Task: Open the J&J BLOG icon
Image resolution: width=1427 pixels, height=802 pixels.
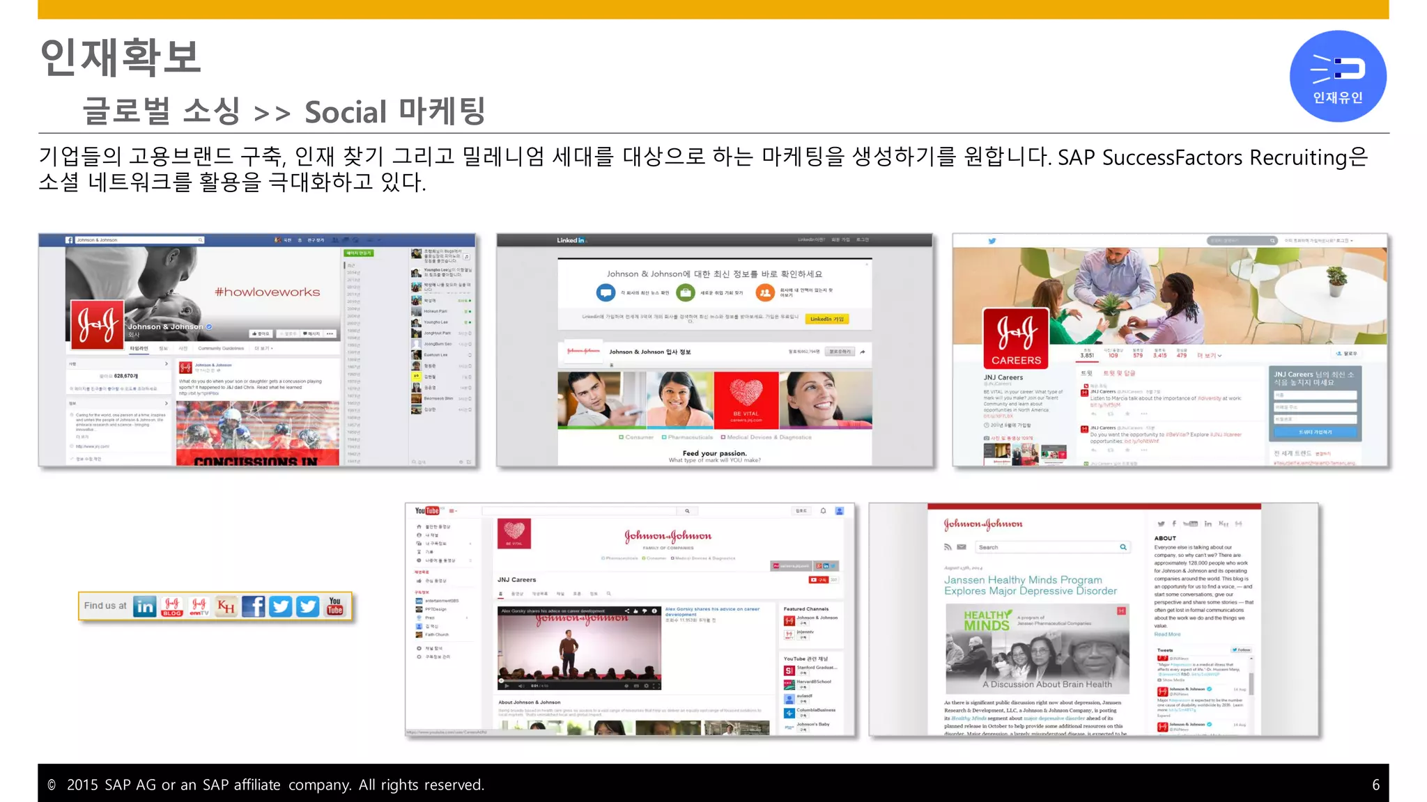Action: tap(172, 606)
